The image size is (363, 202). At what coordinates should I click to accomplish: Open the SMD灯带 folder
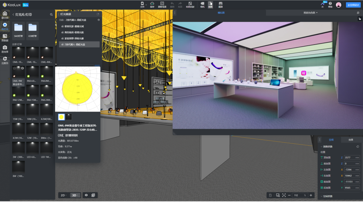point(18,29)
